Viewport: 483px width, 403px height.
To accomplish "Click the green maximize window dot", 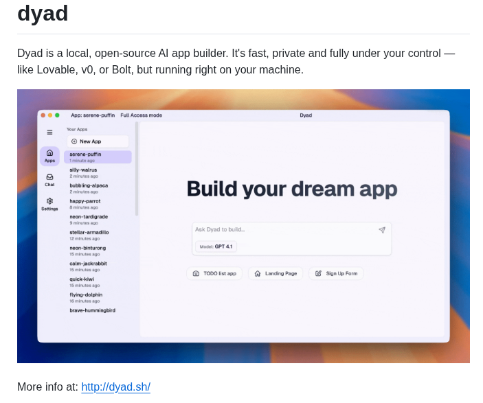I will point(57,115).
